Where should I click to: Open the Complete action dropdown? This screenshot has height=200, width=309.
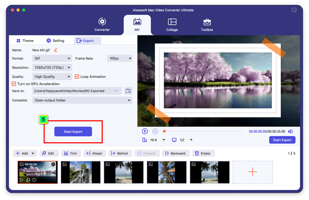tap(82, 100)
